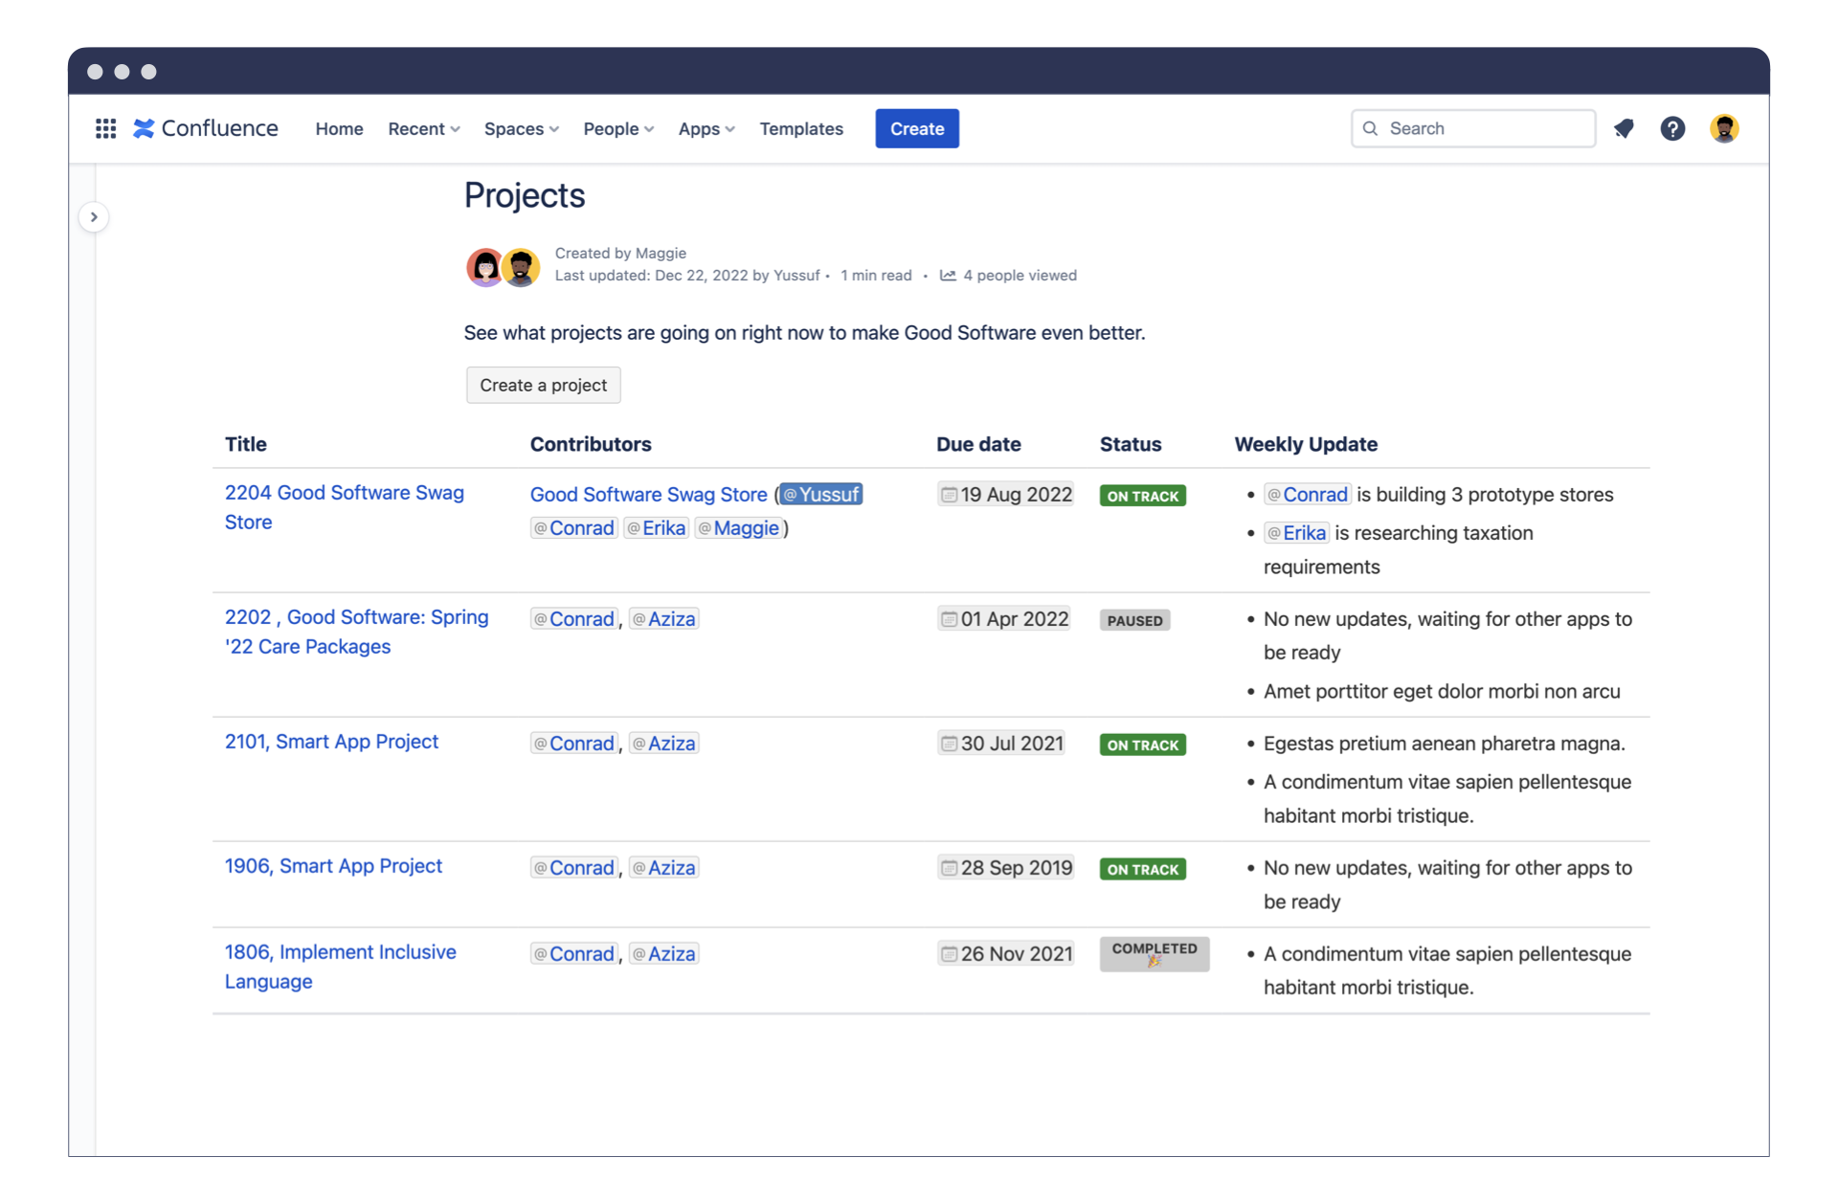Image resolution: width=1838 pixels, height=1202 pixels.
Task: Click the highlighted @Yussuf mention
Action: tap(821, 495)
